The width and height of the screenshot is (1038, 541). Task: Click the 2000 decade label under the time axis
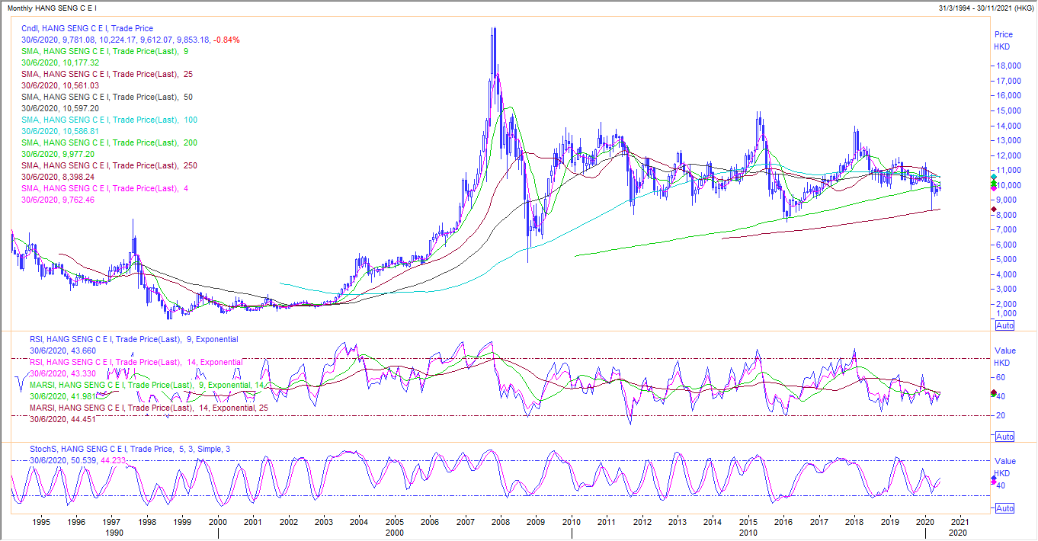394,534
